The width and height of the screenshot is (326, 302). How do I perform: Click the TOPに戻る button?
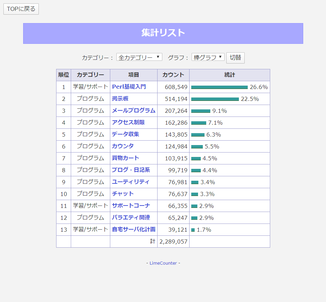coord(21,9)
